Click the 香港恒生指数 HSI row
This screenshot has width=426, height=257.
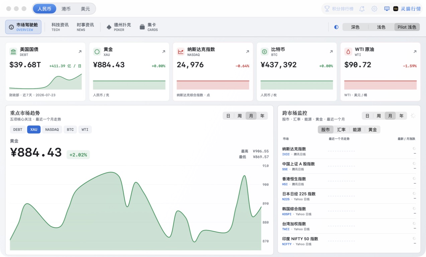coord(349,181)
